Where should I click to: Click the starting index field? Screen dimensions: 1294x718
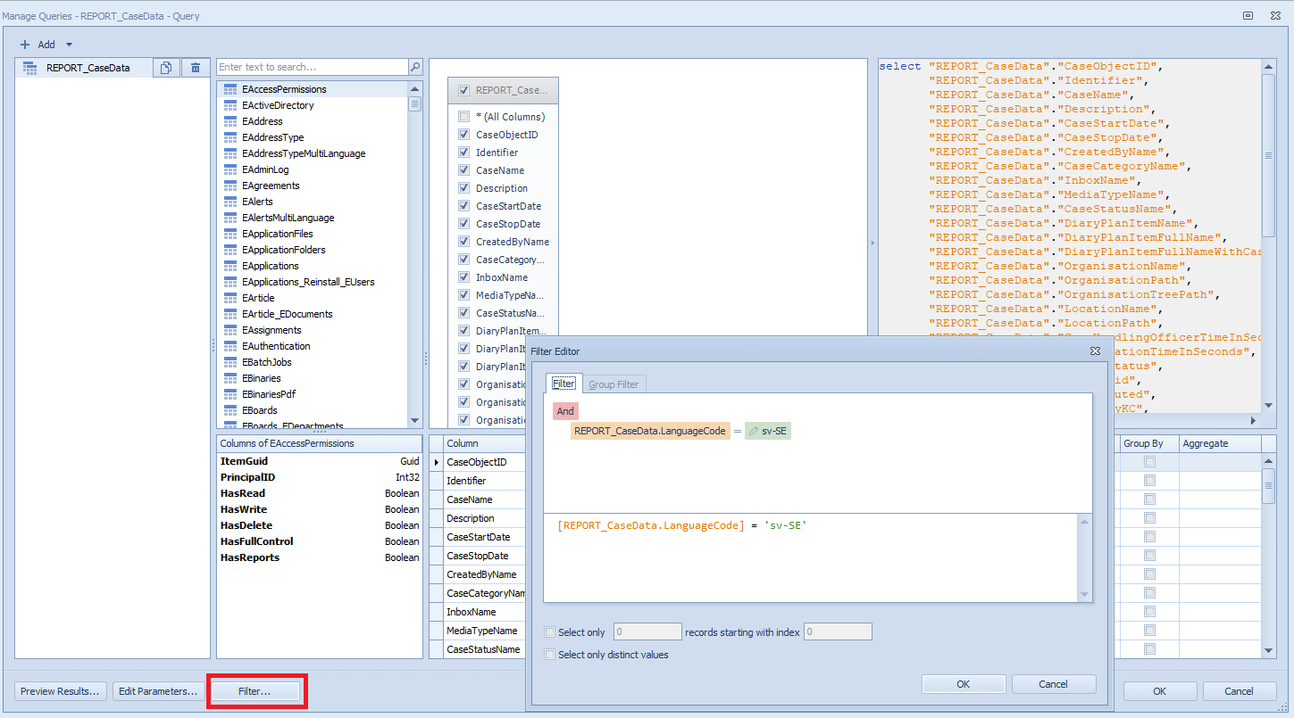click(x=838, y=632)
